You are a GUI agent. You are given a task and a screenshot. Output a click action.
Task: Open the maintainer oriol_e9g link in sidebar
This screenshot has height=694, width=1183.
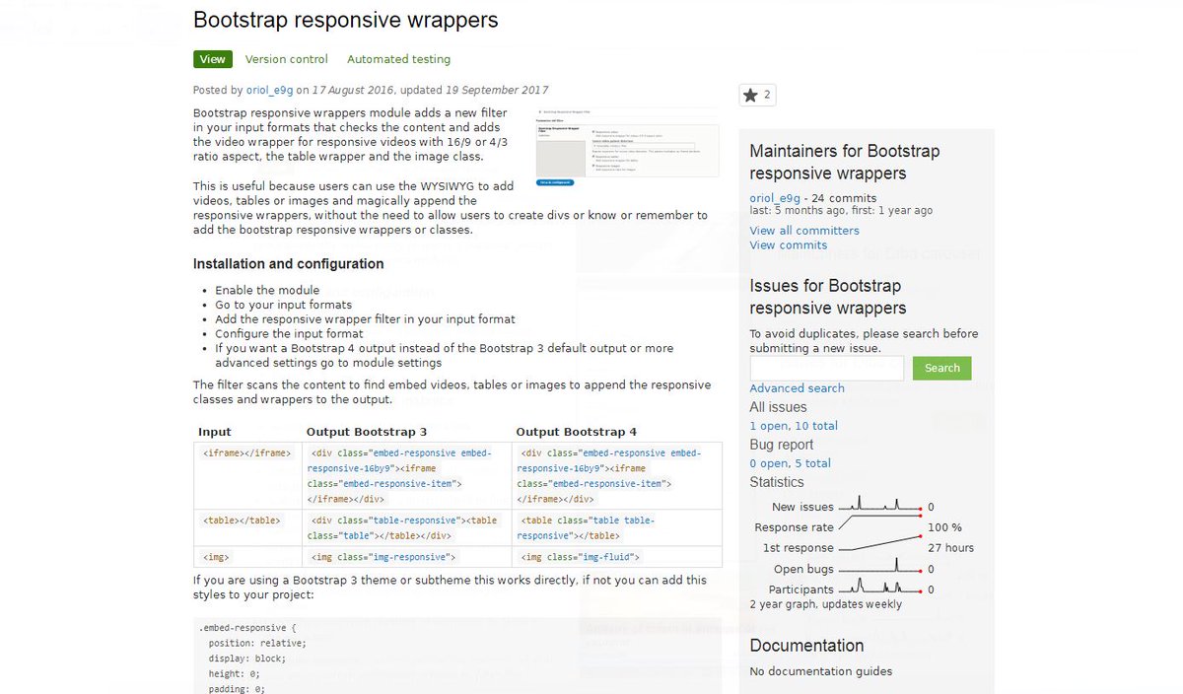click(x=775, y=198)
